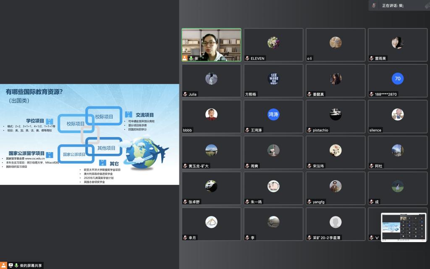This screenshot has height=269, width=430.
Task: Click the SEE MORE avatar of 方熙杨
Action: [273, 79]
